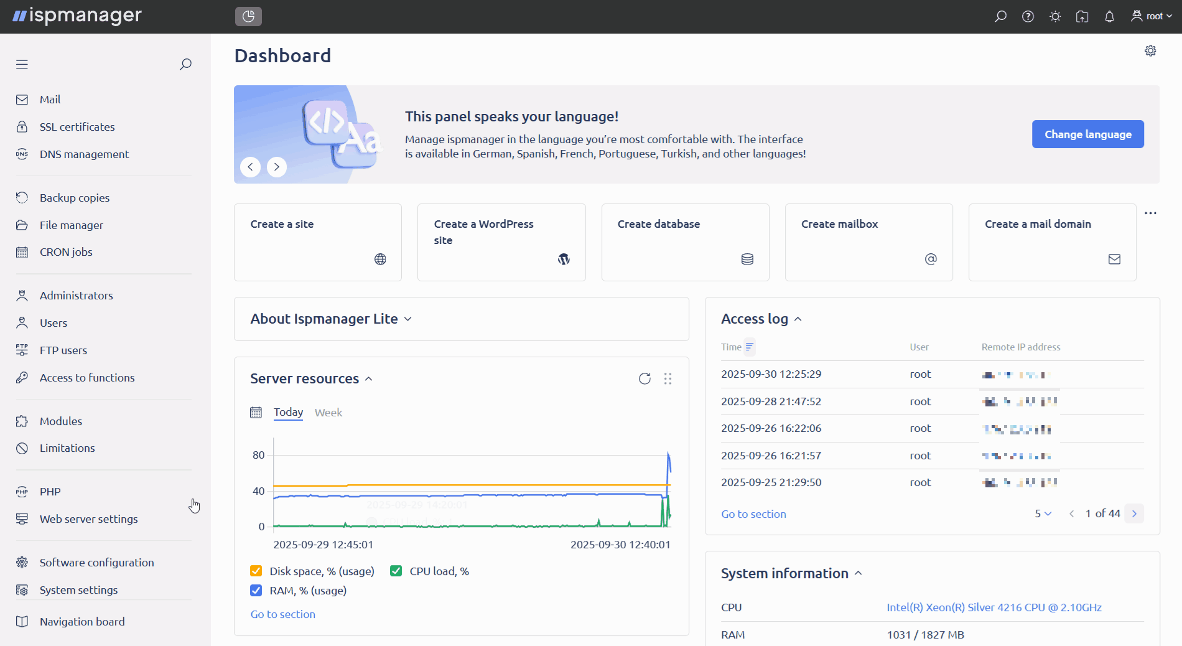Collapse the sidebar with the hamburger icon
This screenshot has width=1182, height=646.
(x=22, y=65)
